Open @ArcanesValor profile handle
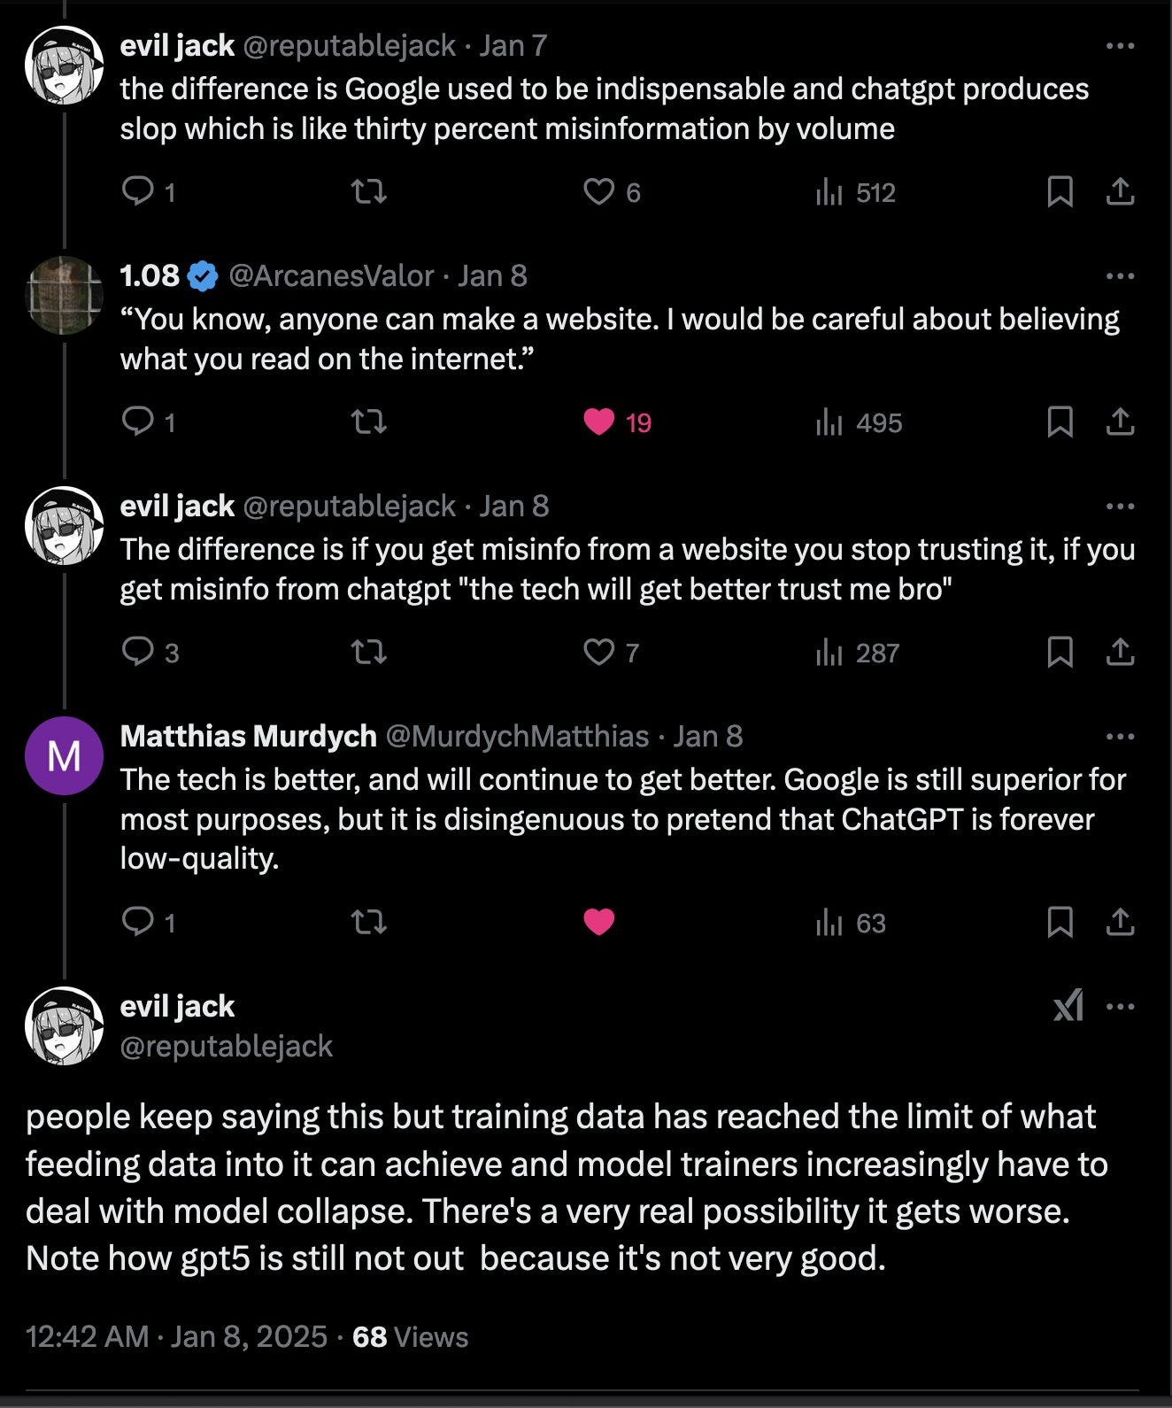Image resolution: width=1172 pixels, height=1408 pixels. pos(331,276)
